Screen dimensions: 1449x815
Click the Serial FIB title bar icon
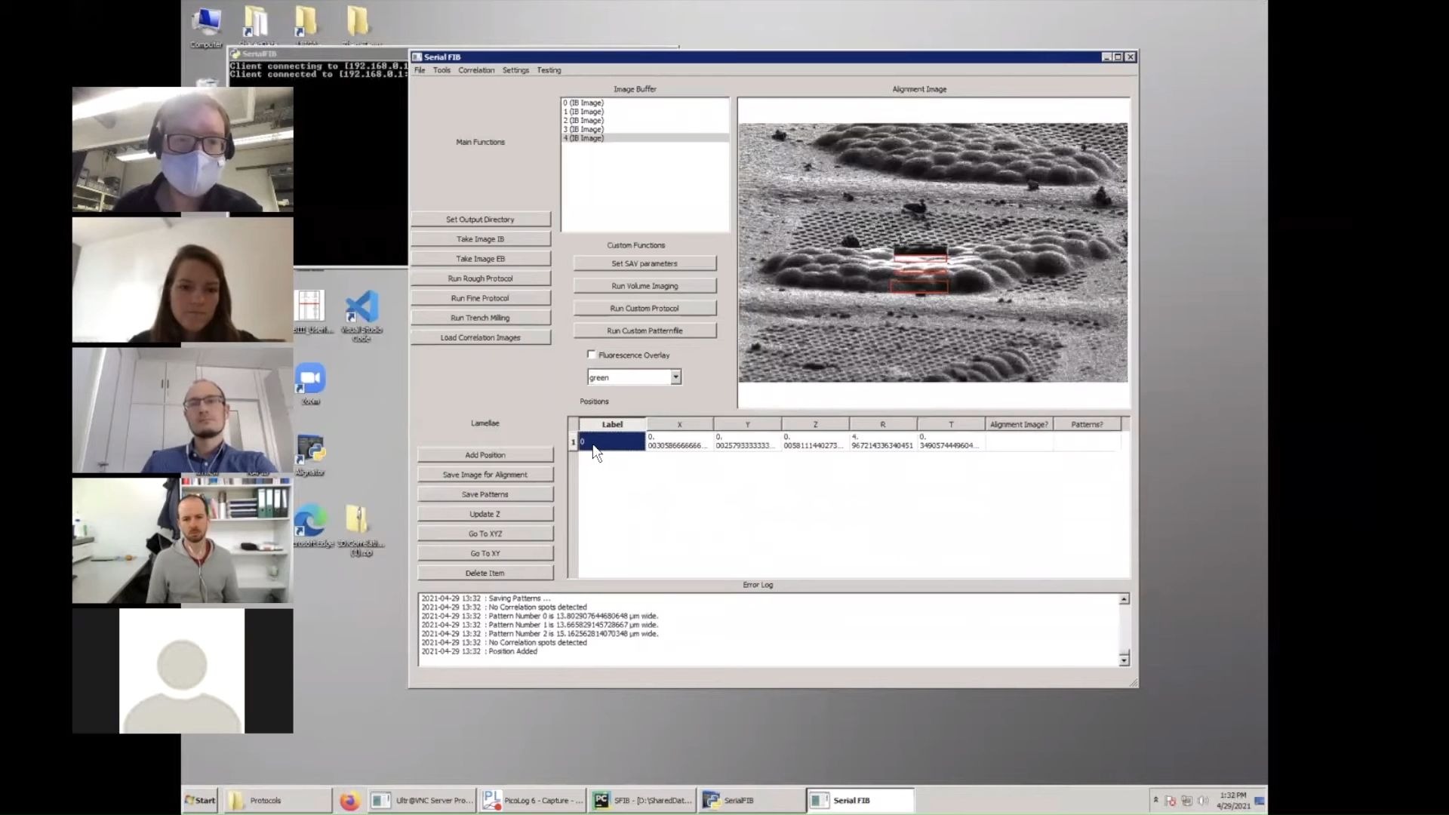click(x=417, y=57)
